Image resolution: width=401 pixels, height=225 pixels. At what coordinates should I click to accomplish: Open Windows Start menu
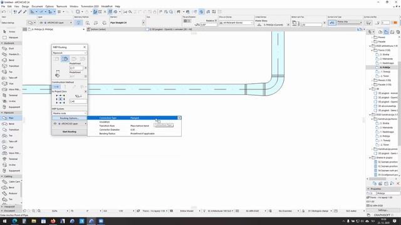pos(4,221)
